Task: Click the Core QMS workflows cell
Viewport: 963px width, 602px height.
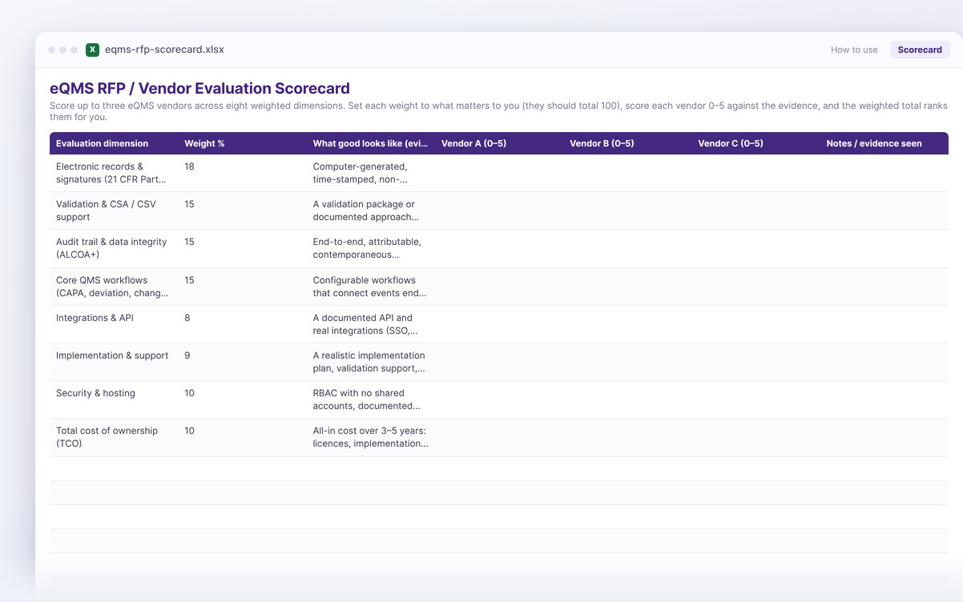Action: pos(114,287)
